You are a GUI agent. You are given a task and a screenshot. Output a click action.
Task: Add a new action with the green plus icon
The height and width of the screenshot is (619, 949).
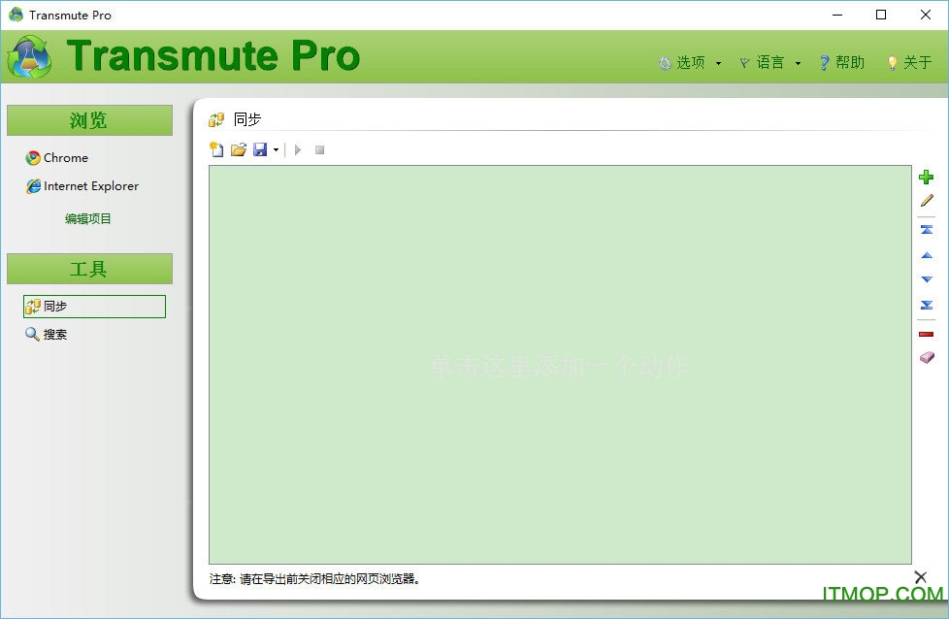pos(926,177)
